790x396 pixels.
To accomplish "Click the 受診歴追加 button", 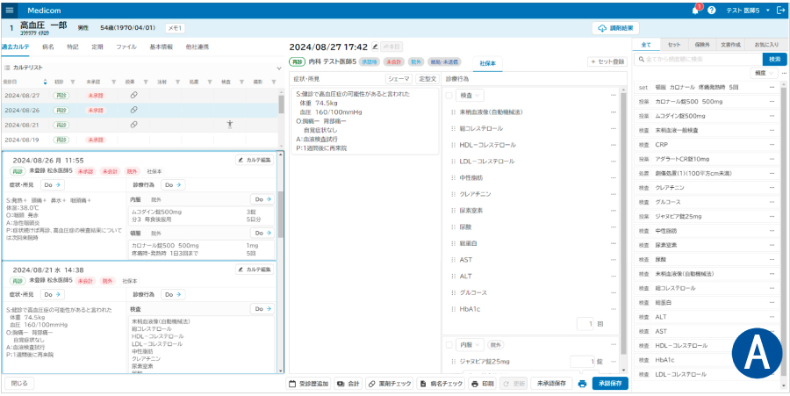I will click(308, 384).
